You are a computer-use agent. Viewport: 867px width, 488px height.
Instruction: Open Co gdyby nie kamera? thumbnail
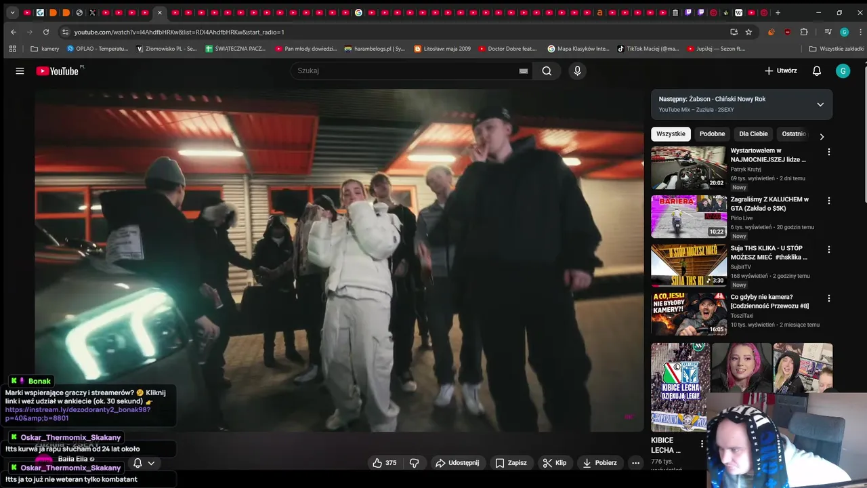click(689, 314)
